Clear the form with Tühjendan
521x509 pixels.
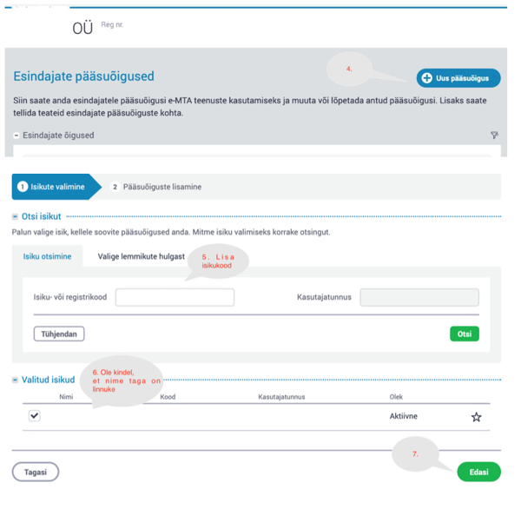pyautogui.click(x=59, y=334)
